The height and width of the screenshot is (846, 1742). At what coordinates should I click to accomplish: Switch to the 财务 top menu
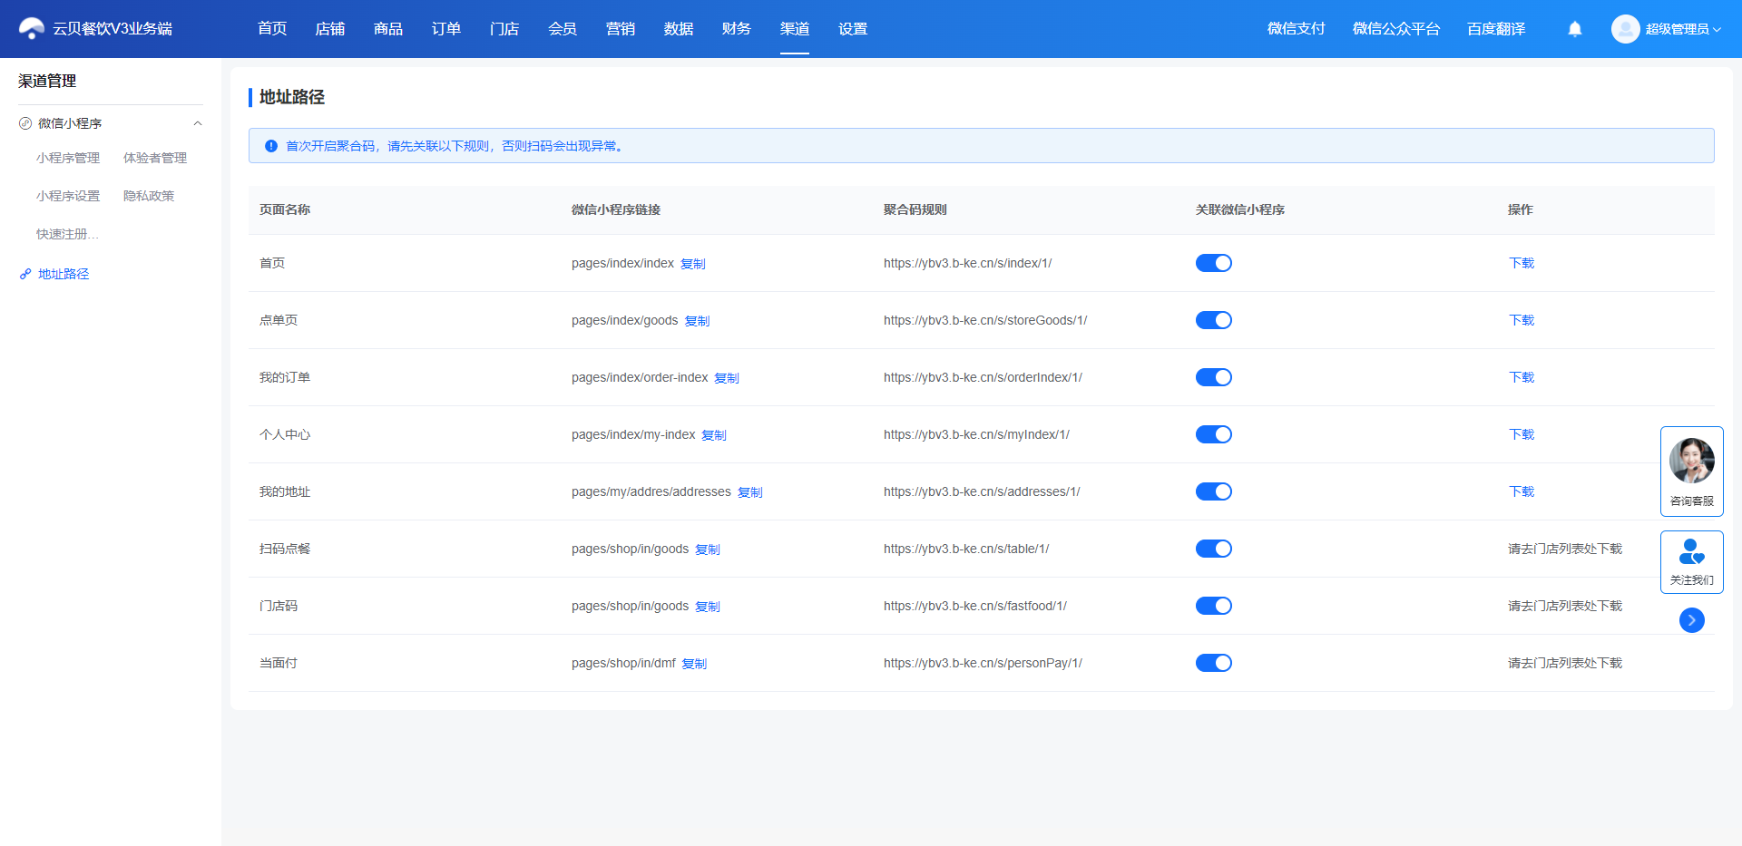737,29
